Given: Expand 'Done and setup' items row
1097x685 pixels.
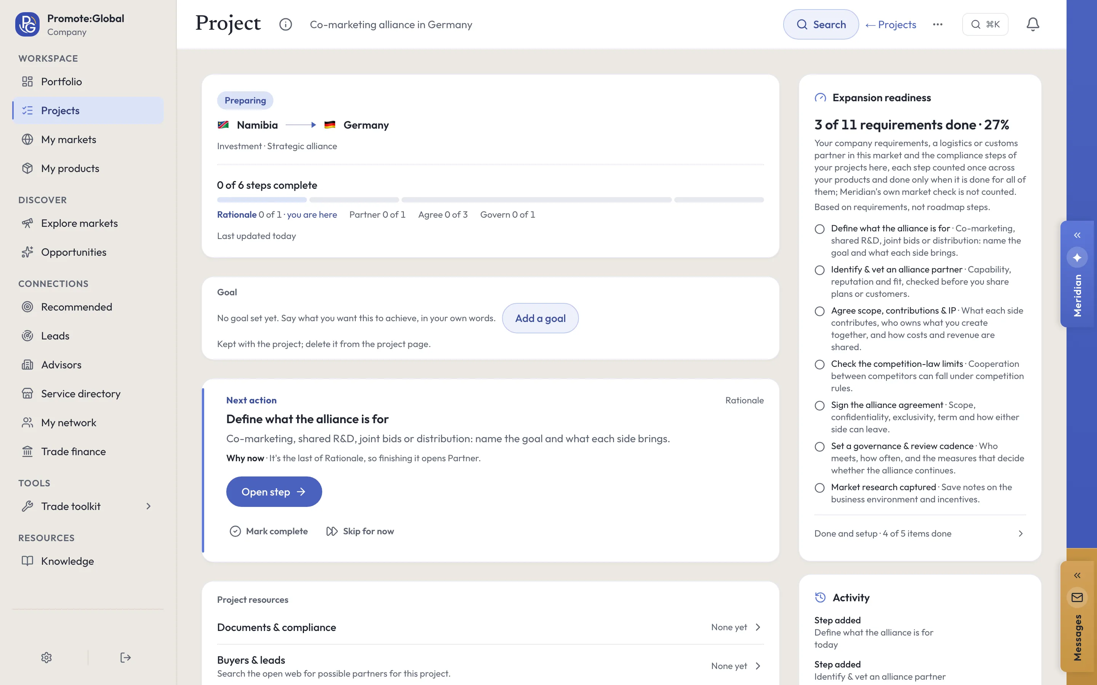Looking at the screenshot, I should 920,534.
